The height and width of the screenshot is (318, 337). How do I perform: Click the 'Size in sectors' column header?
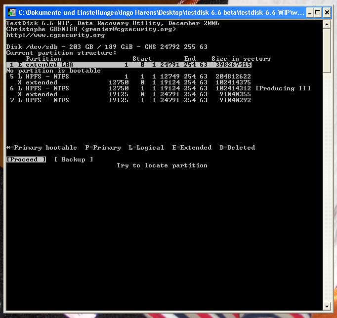(x=241, y=59)
